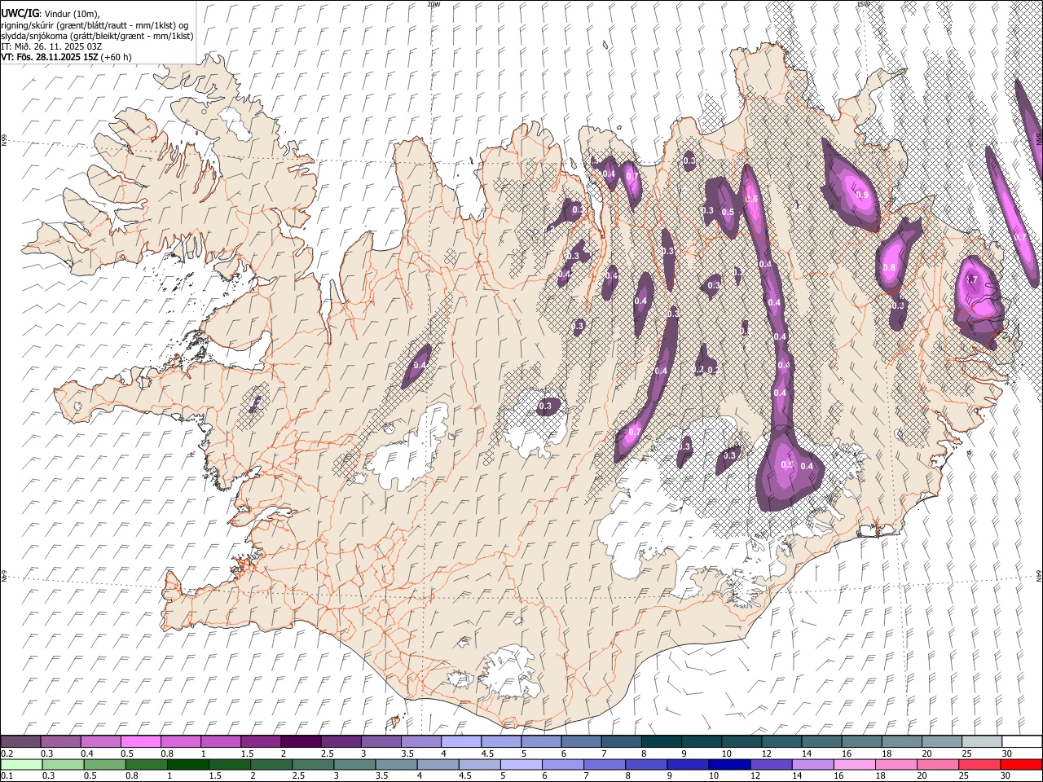Viewport: 1043px width, 782px height.
Task: Click the white swatch labeled 30 in upper legend
Action: (1021, 741)
